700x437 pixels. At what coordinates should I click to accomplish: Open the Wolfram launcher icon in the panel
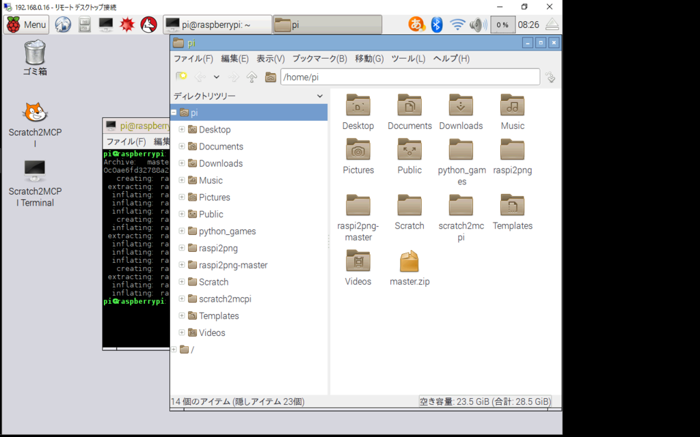click(148, 25)
